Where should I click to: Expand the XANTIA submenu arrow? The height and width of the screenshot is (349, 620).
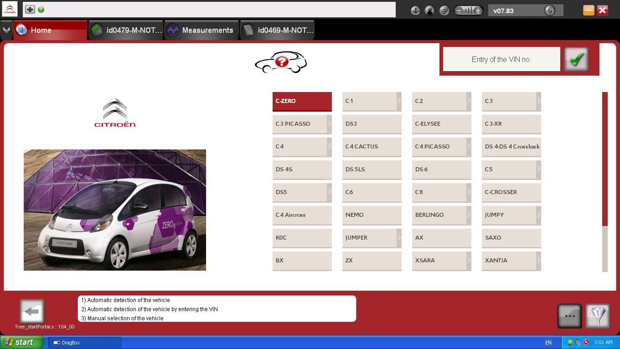539,261
